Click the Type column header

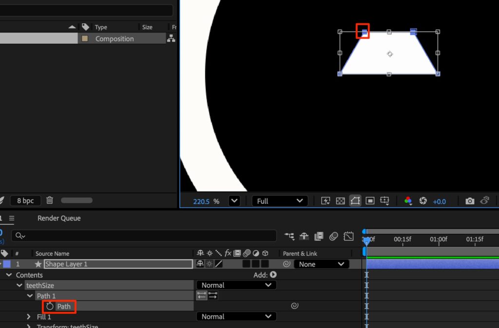101,27
